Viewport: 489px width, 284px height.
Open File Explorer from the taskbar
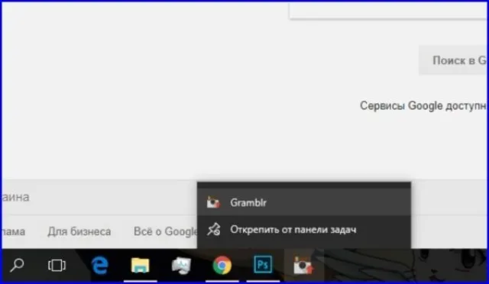(x=140, y=266)
